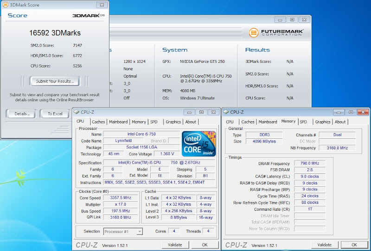Screen dimensions: 371x251
Task: Click the Technology value 45 nm
Action: point(114,154)
